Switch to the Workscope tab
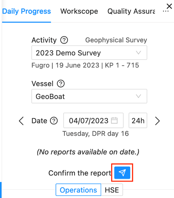Image resolution: width=174 pixels, height=198 pixels. coord(79,11)
